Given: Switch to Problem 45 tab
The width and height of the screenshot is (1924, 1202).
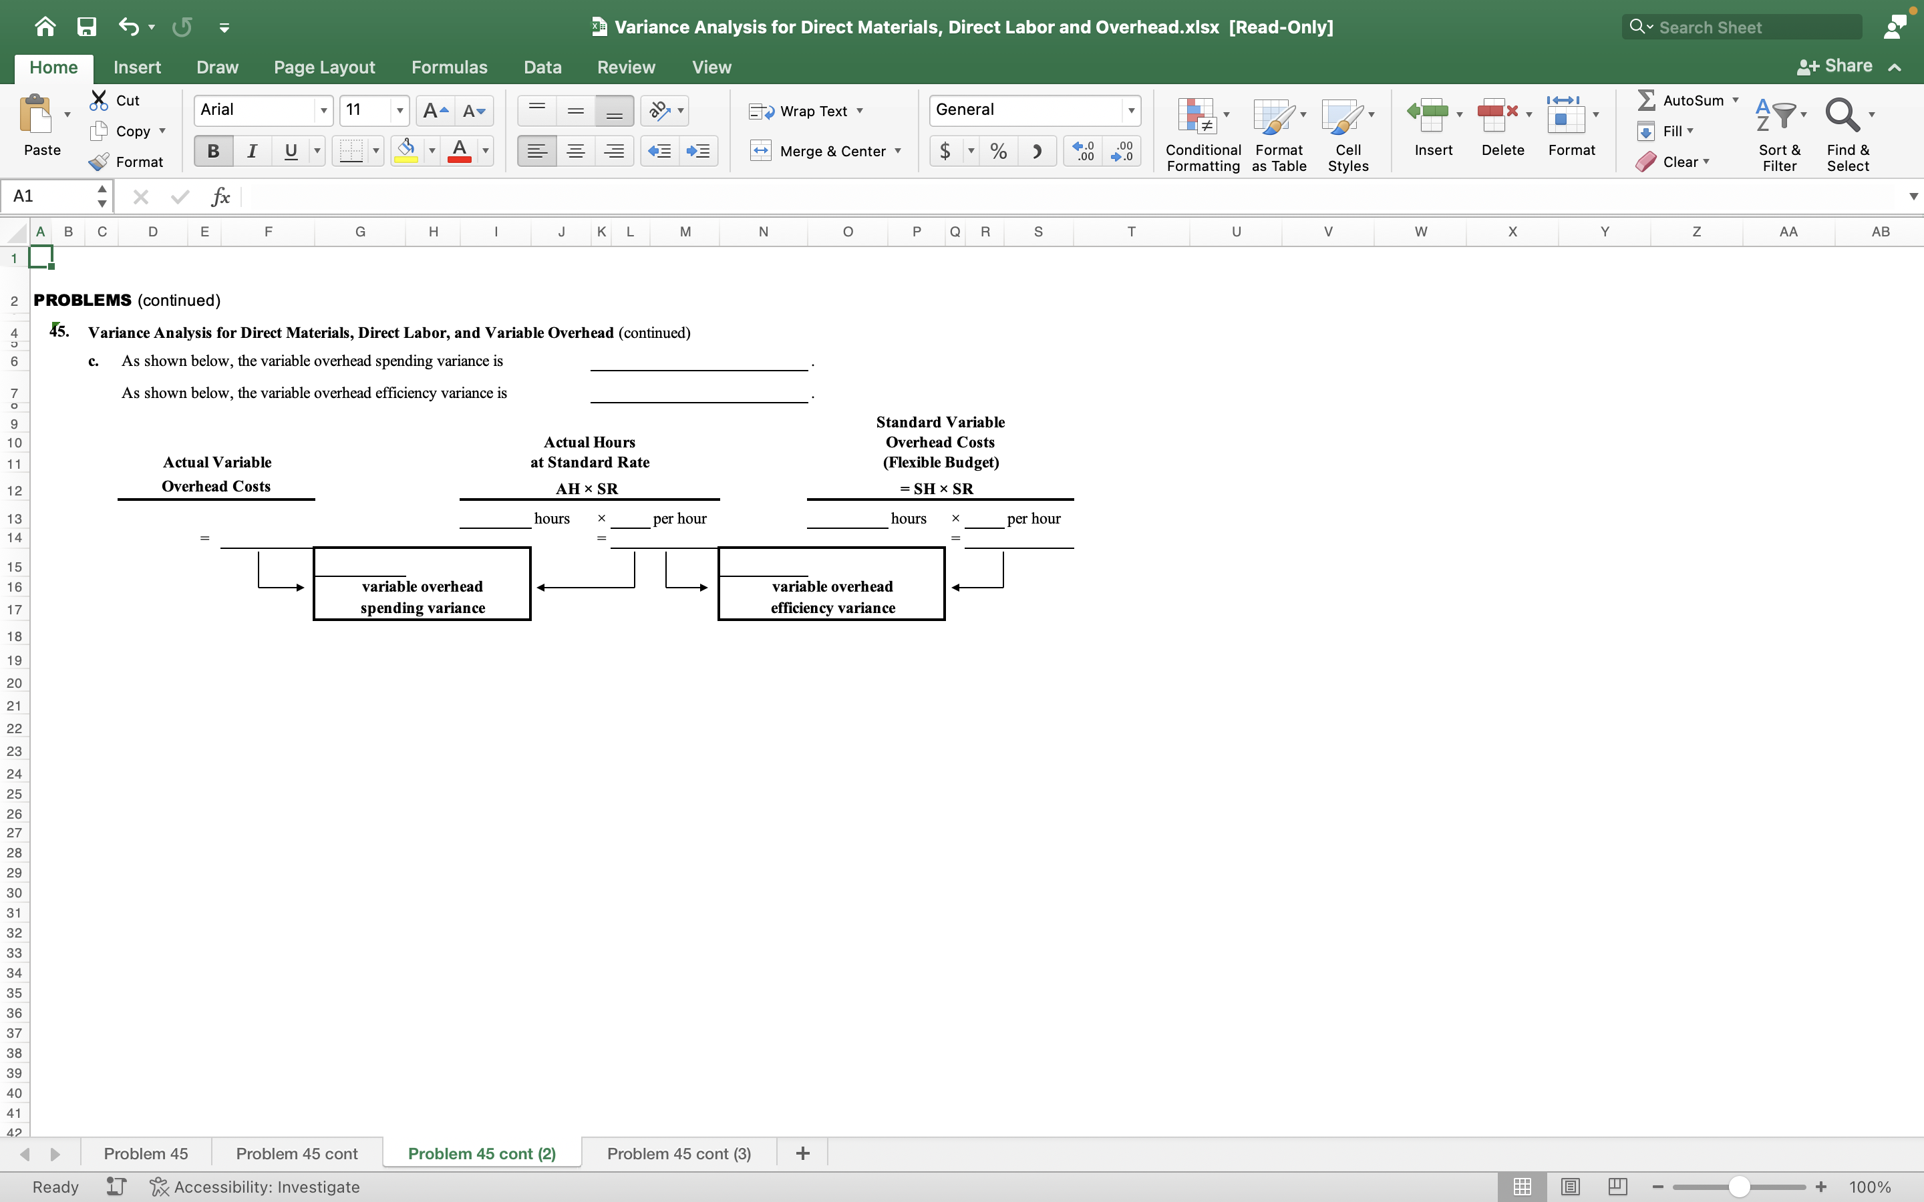Looking at the screenshot, I should point(147,1152).
